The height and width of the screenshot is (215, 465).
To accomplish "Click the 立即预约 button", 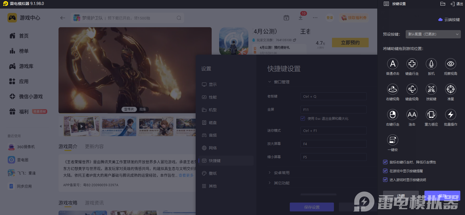I will (350, 43).
